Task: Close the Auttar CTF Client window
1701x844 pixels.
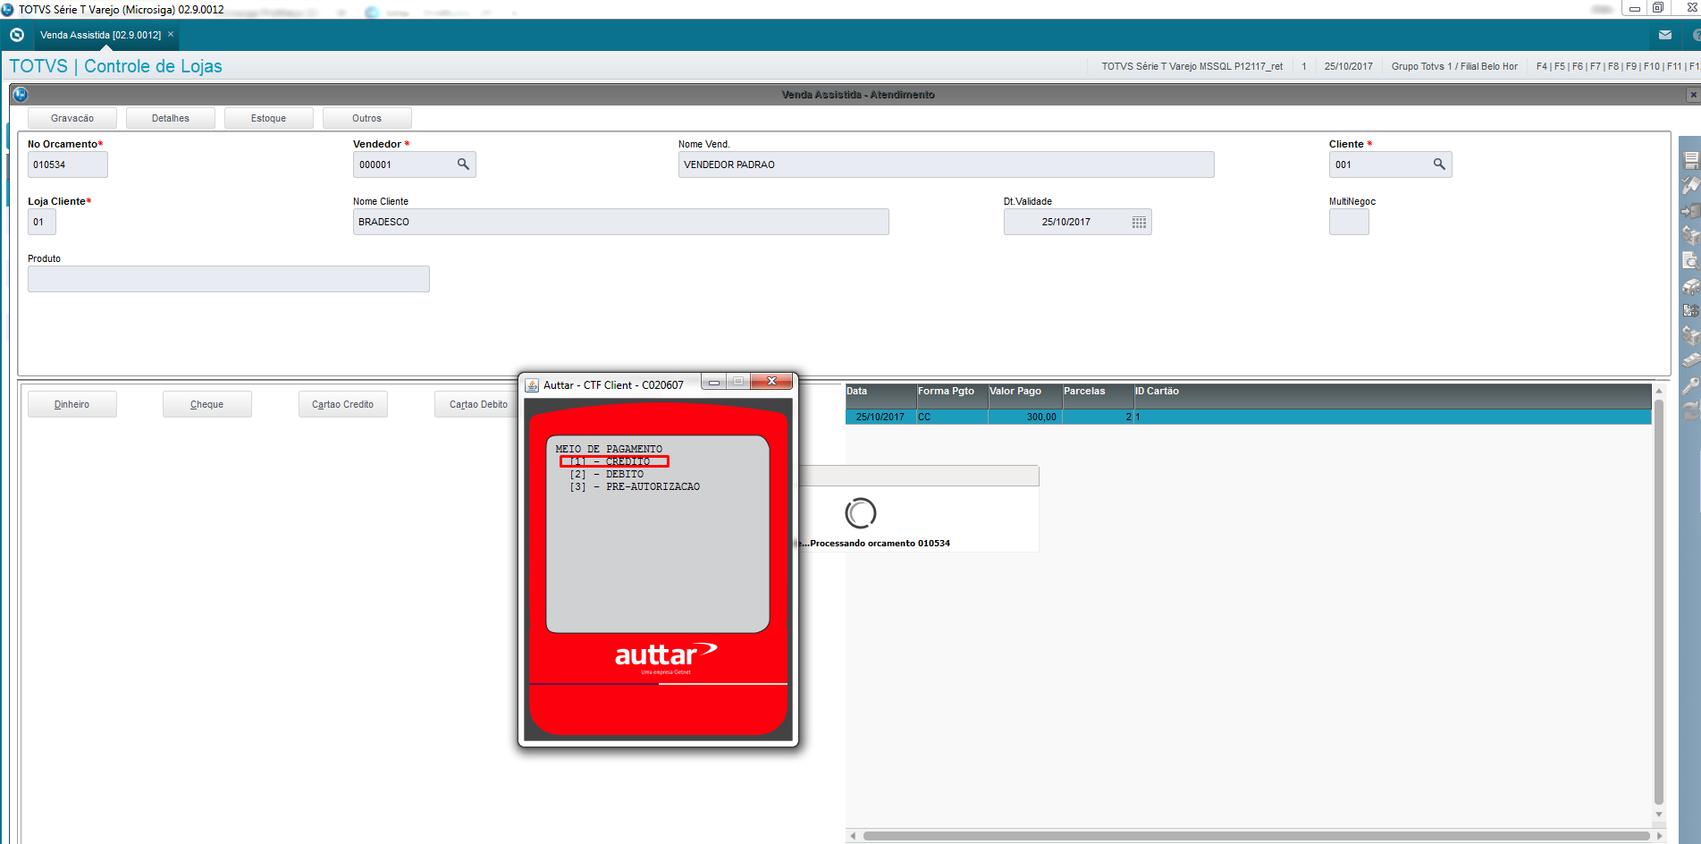Action: 771,382
